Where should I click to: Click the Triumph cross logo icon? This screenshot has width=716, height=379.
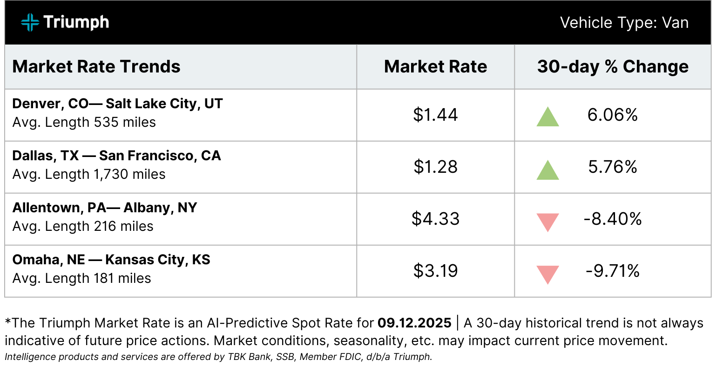[x=30, y=22]
